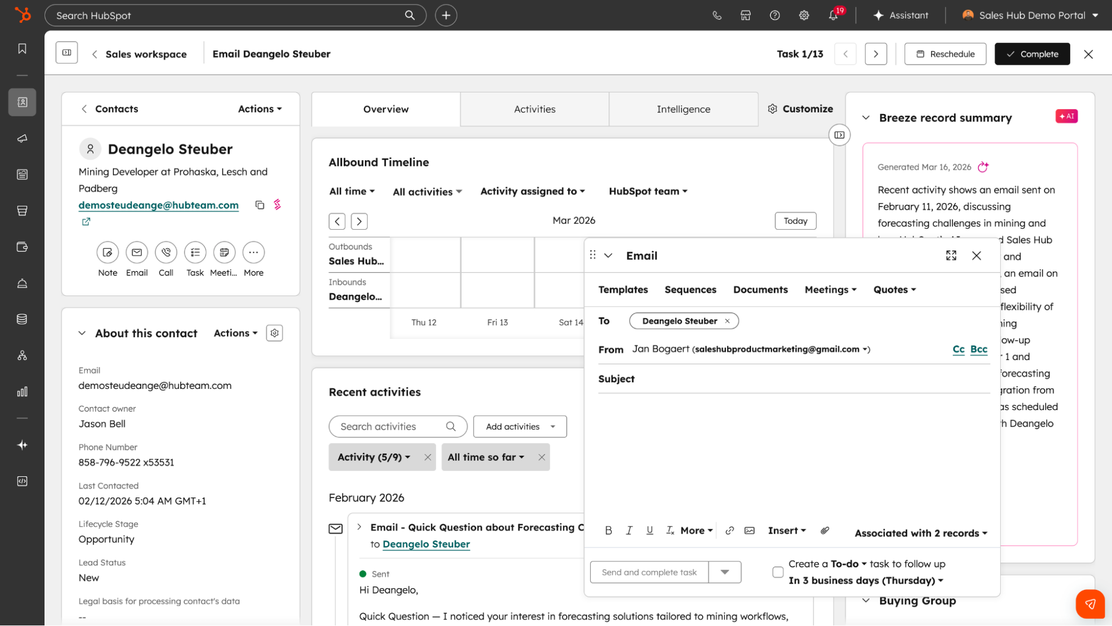Focus the Search HubSpot field
Viewport: 1112px width, 626px height.
point(235,16)
